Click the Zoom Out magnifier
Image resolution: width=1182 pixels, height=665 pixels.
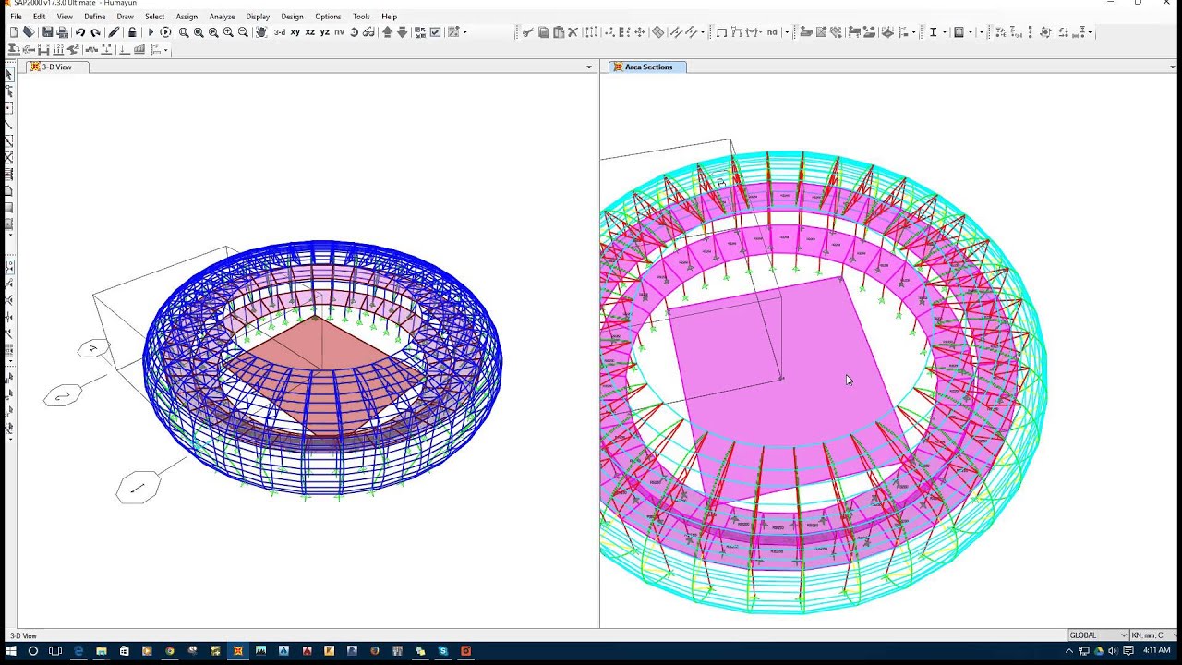tap(243, 32)
